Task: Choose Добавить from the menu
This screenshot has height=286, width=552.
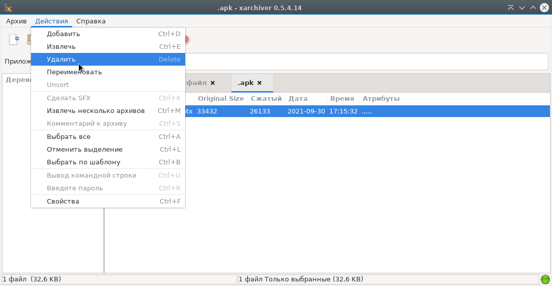Action: 64,34
